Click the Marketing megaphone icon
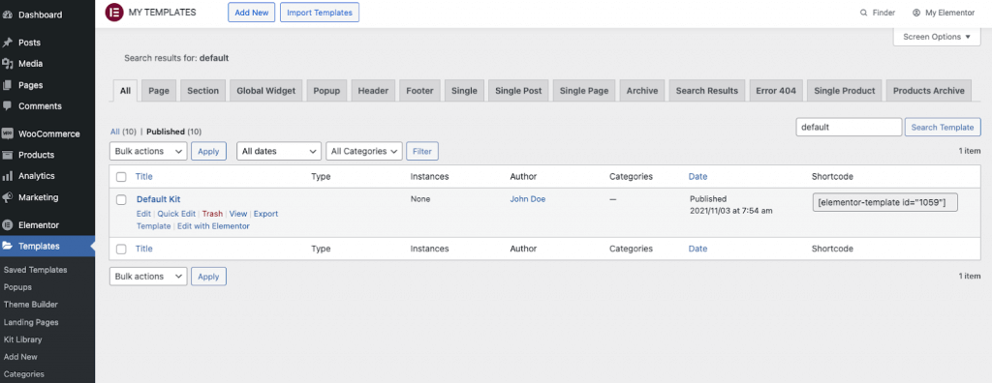This screenshot has width=992, height=383. [8, 197]
